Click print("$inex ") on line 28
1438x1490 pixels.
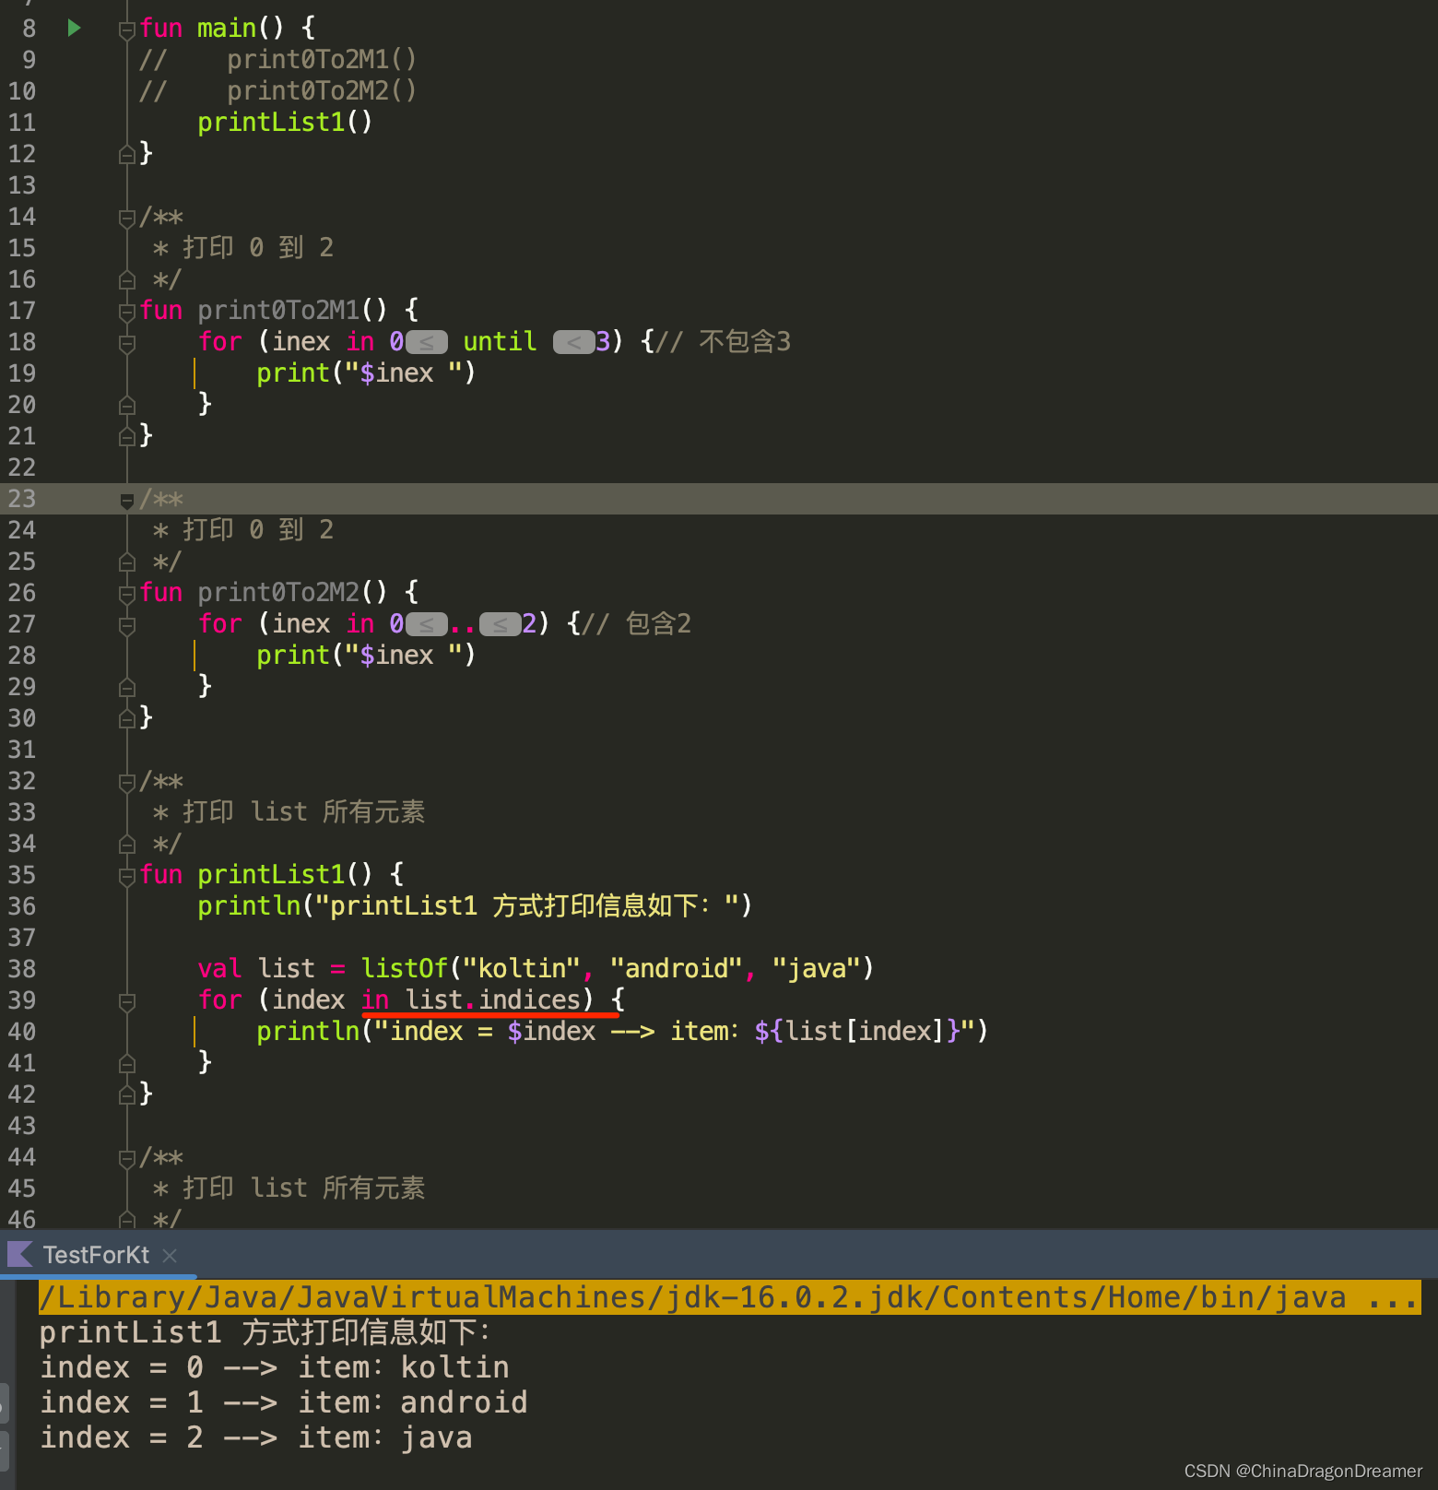[x=366, y=655]
